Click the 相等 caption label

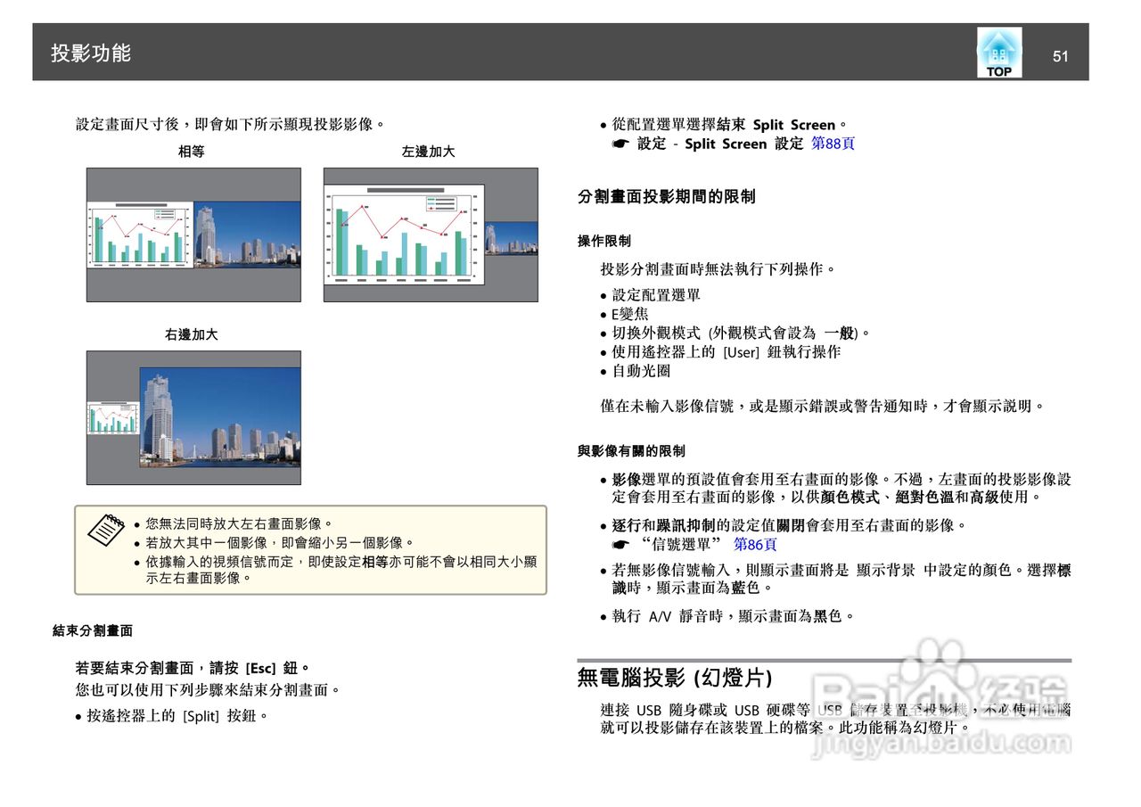click(x=192, y=152)
